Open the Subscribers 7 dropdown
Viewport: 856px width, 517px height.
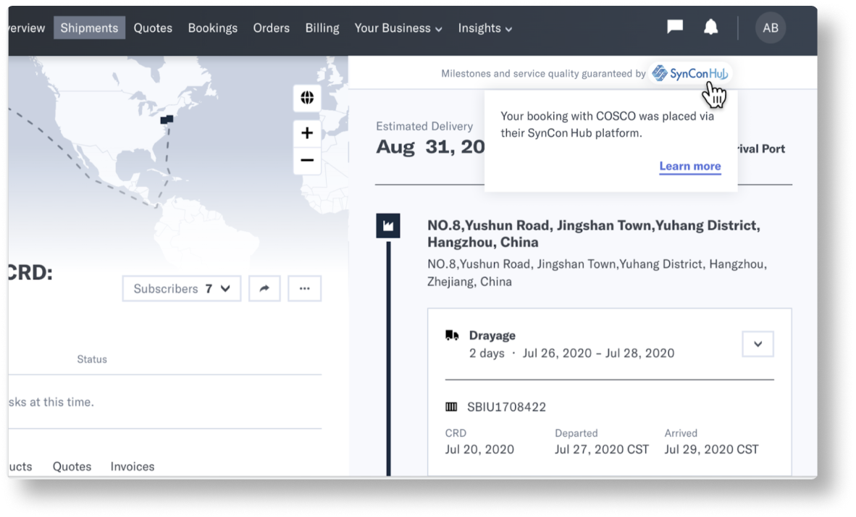coord(182,288)
